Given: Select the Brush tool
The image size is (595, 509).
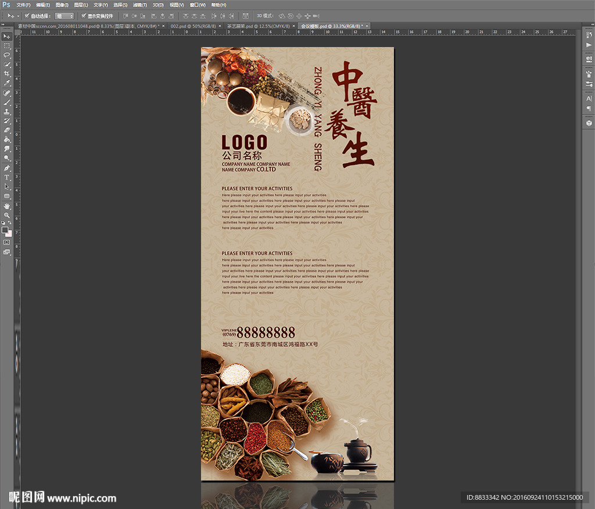Looking at the screenshot, I should point(7,102).
